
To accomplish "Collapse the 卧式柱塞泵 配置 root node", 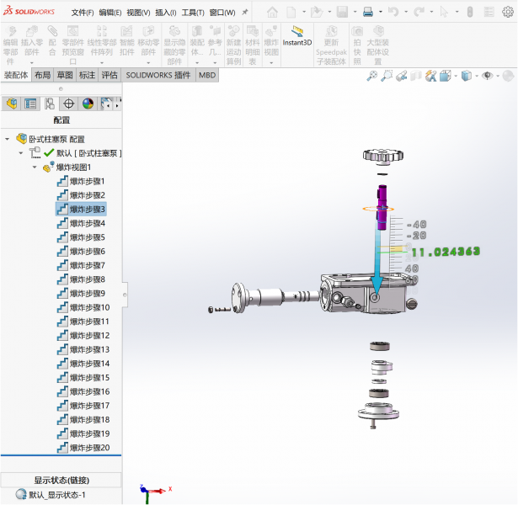I will 8,139.
